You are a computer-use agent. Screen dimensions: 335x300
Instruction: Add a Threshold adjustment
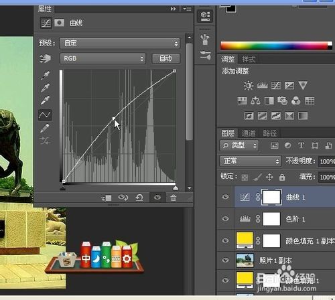pyautogui.click(x=276, y=116)
